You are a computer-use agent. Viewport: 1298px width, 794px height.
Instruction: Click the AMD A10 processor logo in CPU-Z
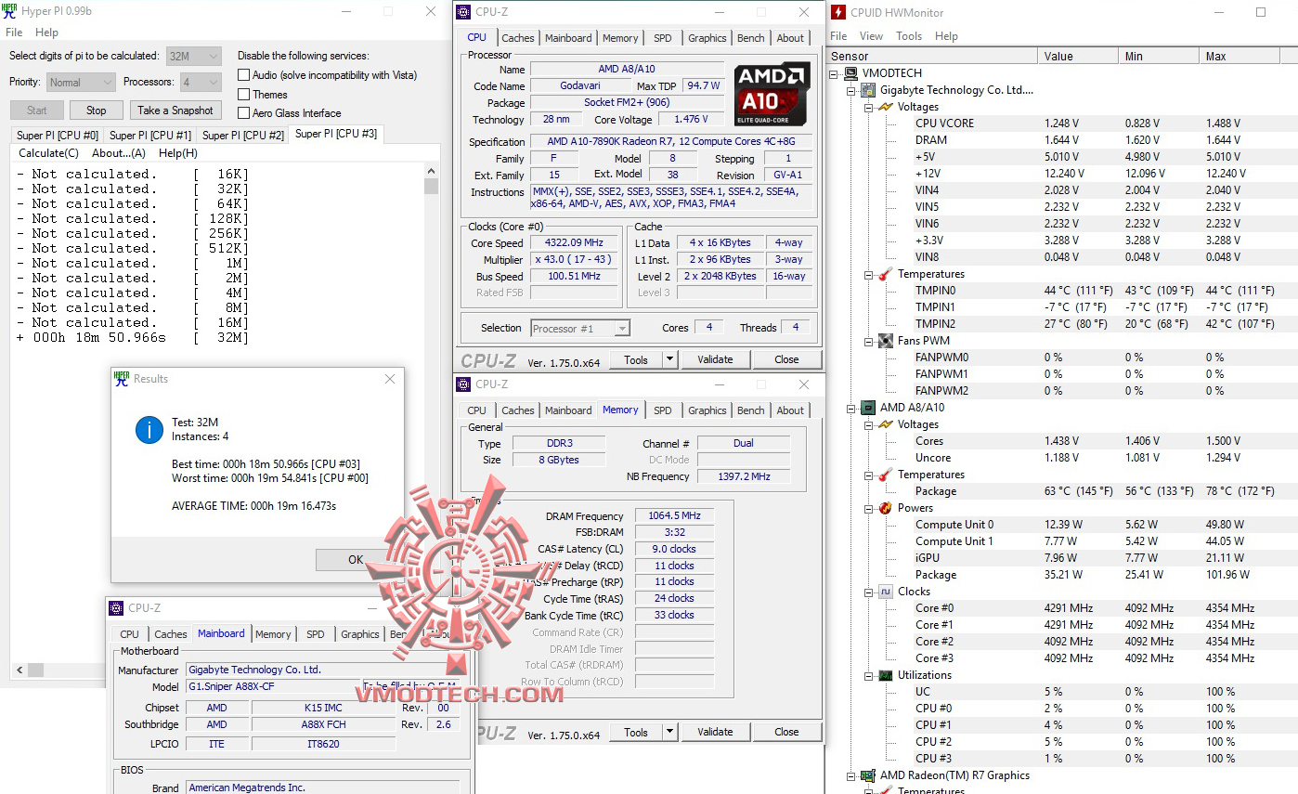click(772, 95)
